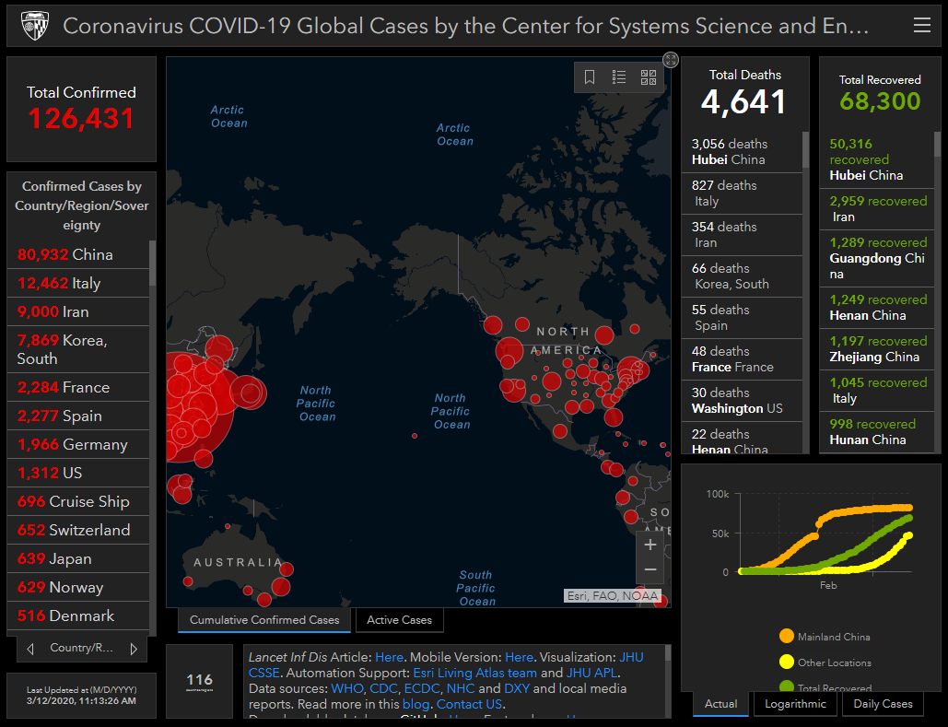Go to next list with right arrow
Viewport: 948px width, 727px height.
click(134, 649)
